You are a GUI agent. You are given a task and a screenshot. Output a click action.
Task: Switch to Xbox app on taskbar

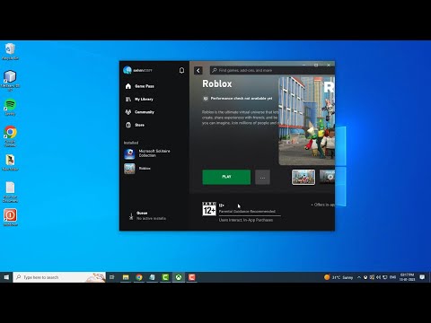pyautogui.click(x=179, y=277)
